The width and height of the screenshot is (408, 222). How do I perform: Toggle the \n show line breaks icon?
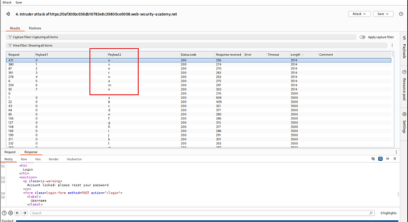tap(388, 158)
